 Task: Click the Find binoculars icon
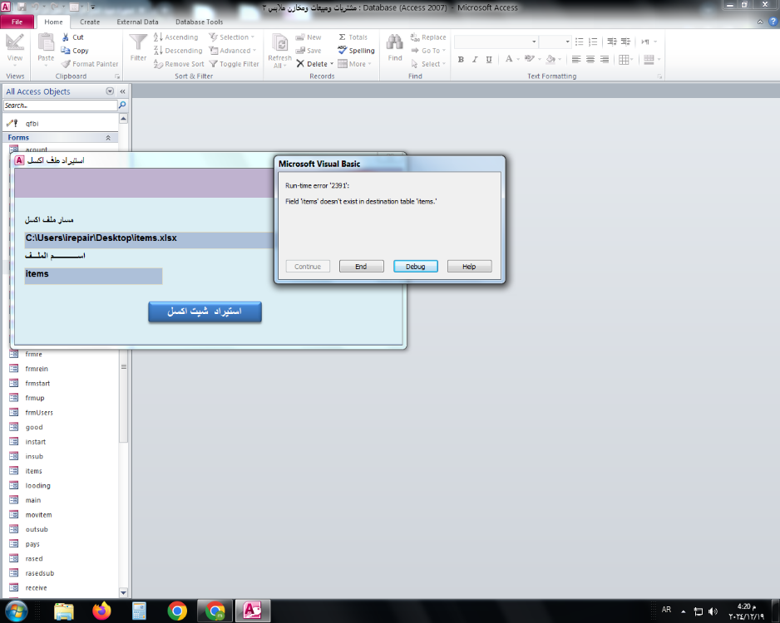[x=395, y=42]
